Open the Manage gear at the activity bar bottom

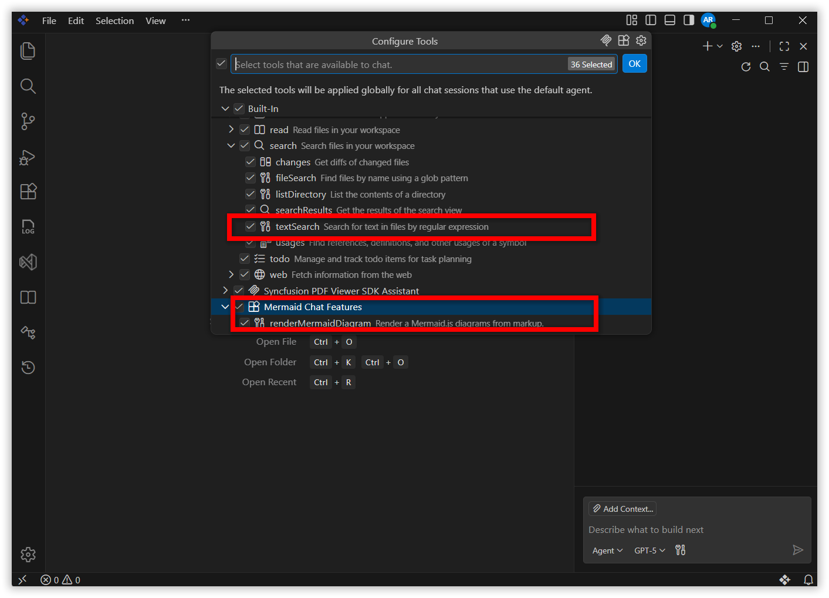[28, 555]
